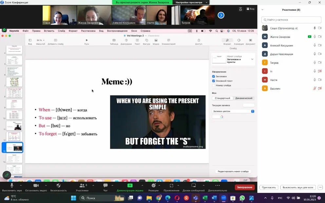Open WhatsApp from Windows taskbar
325x203 pixels.
pyautogui.click(x=242, y=198)
